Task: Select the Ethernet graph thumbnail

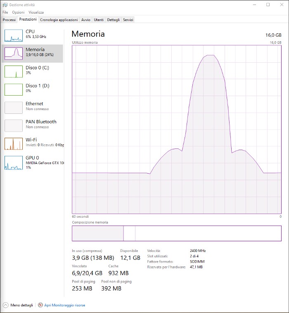Action: coord(14,108)
